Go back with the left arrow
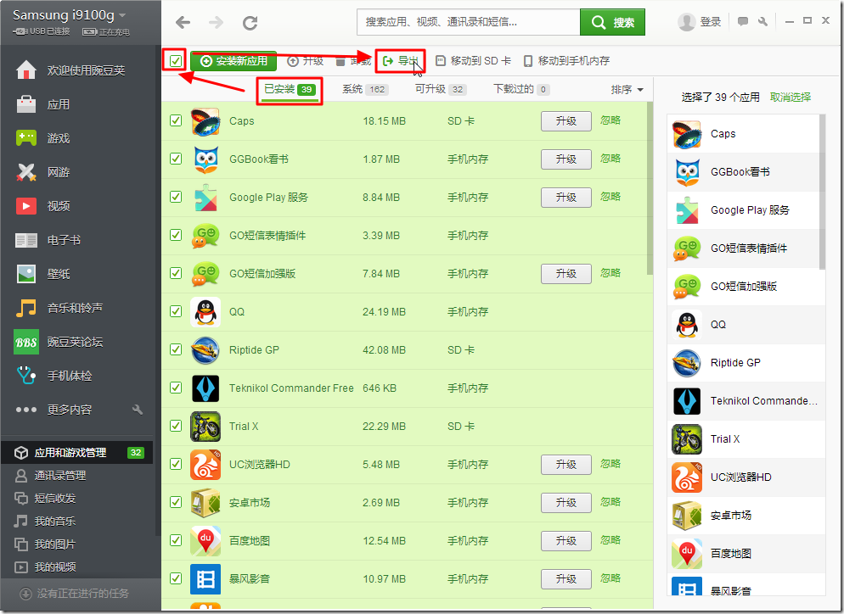 [x=183, y=22]
